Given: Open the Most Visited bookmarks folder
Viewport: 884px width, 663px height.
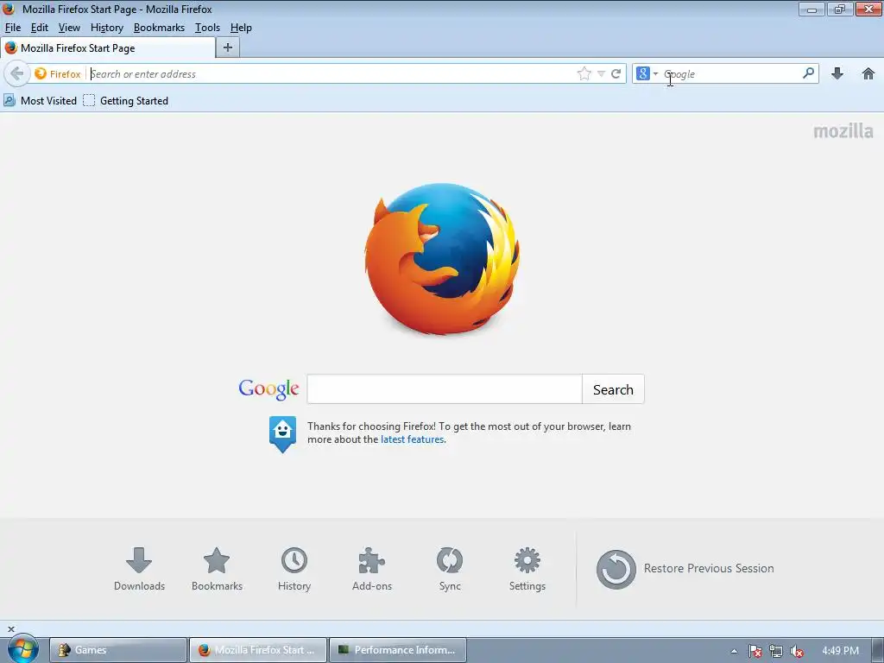Looking at the screenshot, I should pos(40,101).
